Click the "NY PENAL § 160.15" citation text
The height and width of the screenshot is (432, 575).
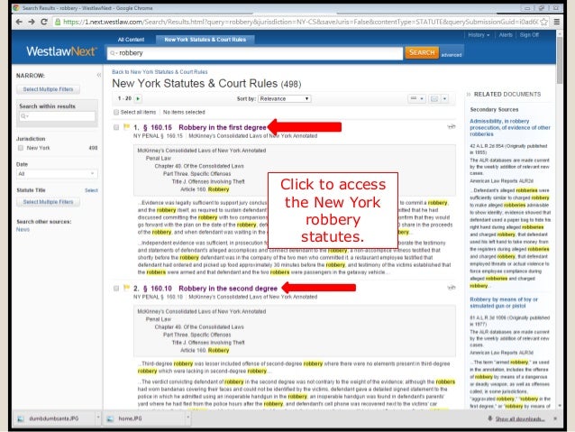click(158, 136)
